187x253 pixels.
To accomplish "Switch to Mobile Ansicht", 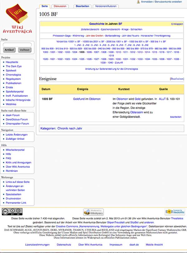I will (154, 245).
